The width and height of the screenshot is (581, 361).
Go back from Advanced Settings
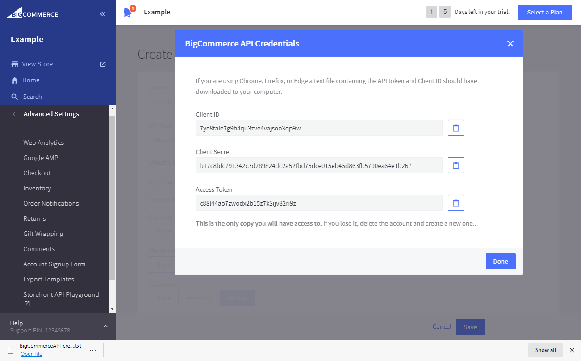coord(14,114)
